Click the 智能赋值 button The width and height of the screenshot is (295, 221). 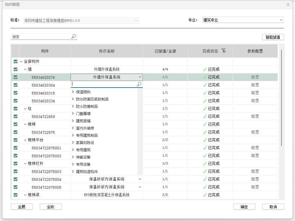click(x=273, y=37)
